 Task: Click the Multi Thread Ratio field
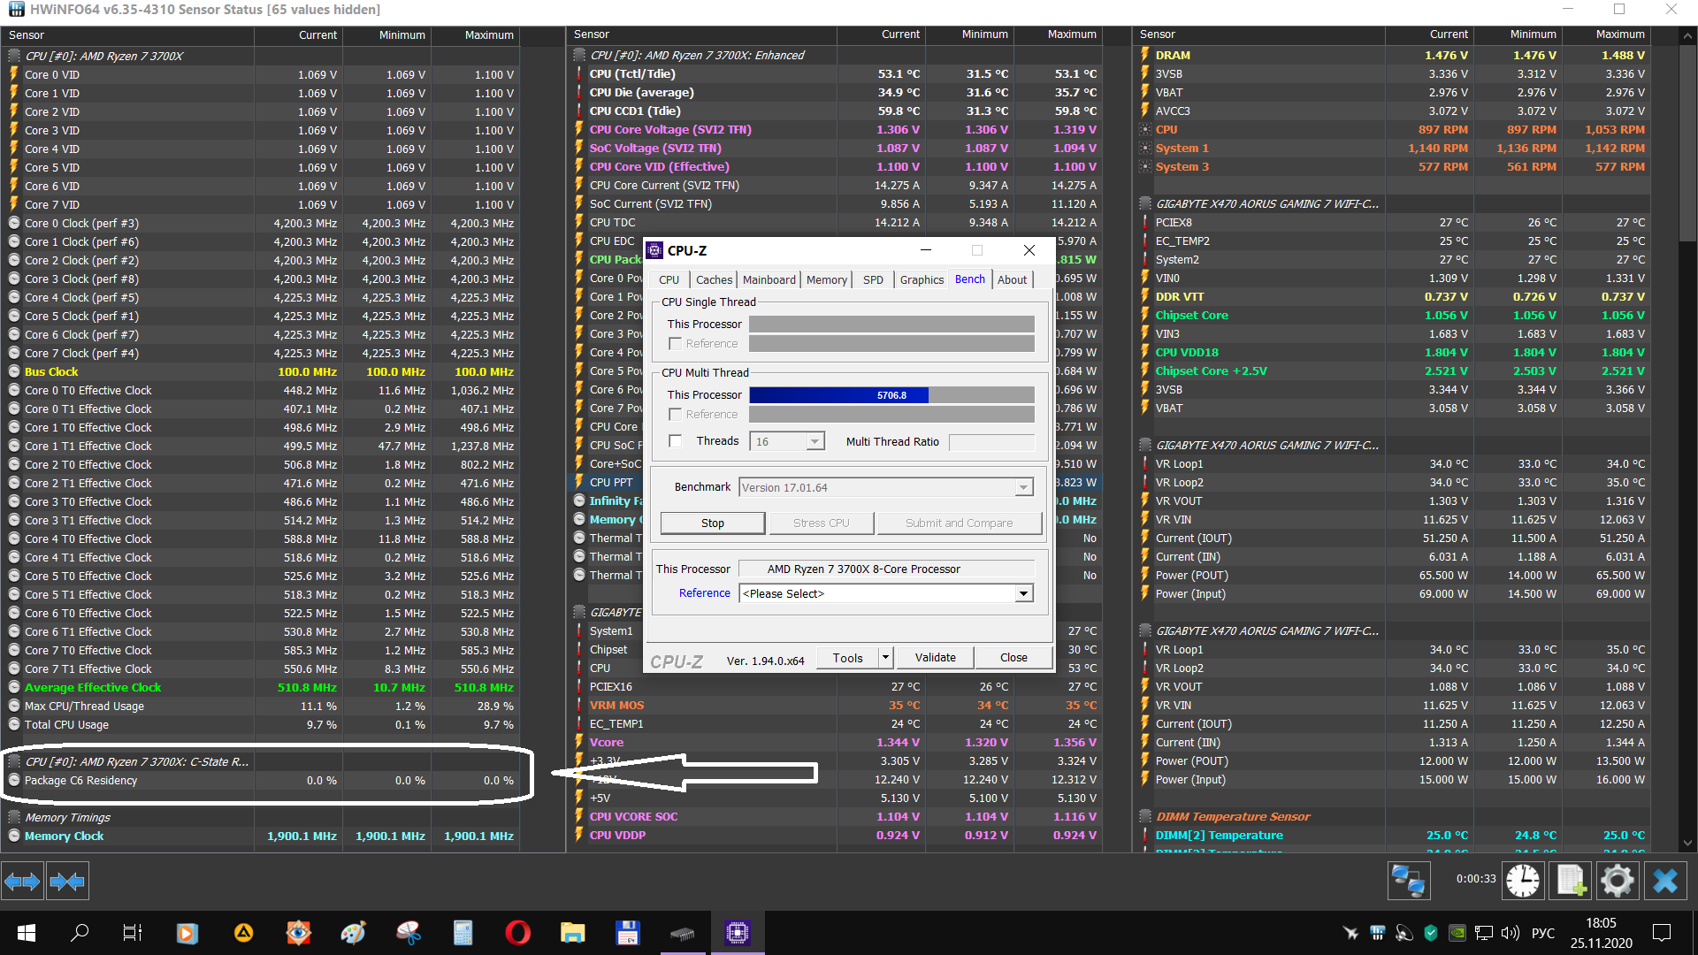click(x=991, y=441)
